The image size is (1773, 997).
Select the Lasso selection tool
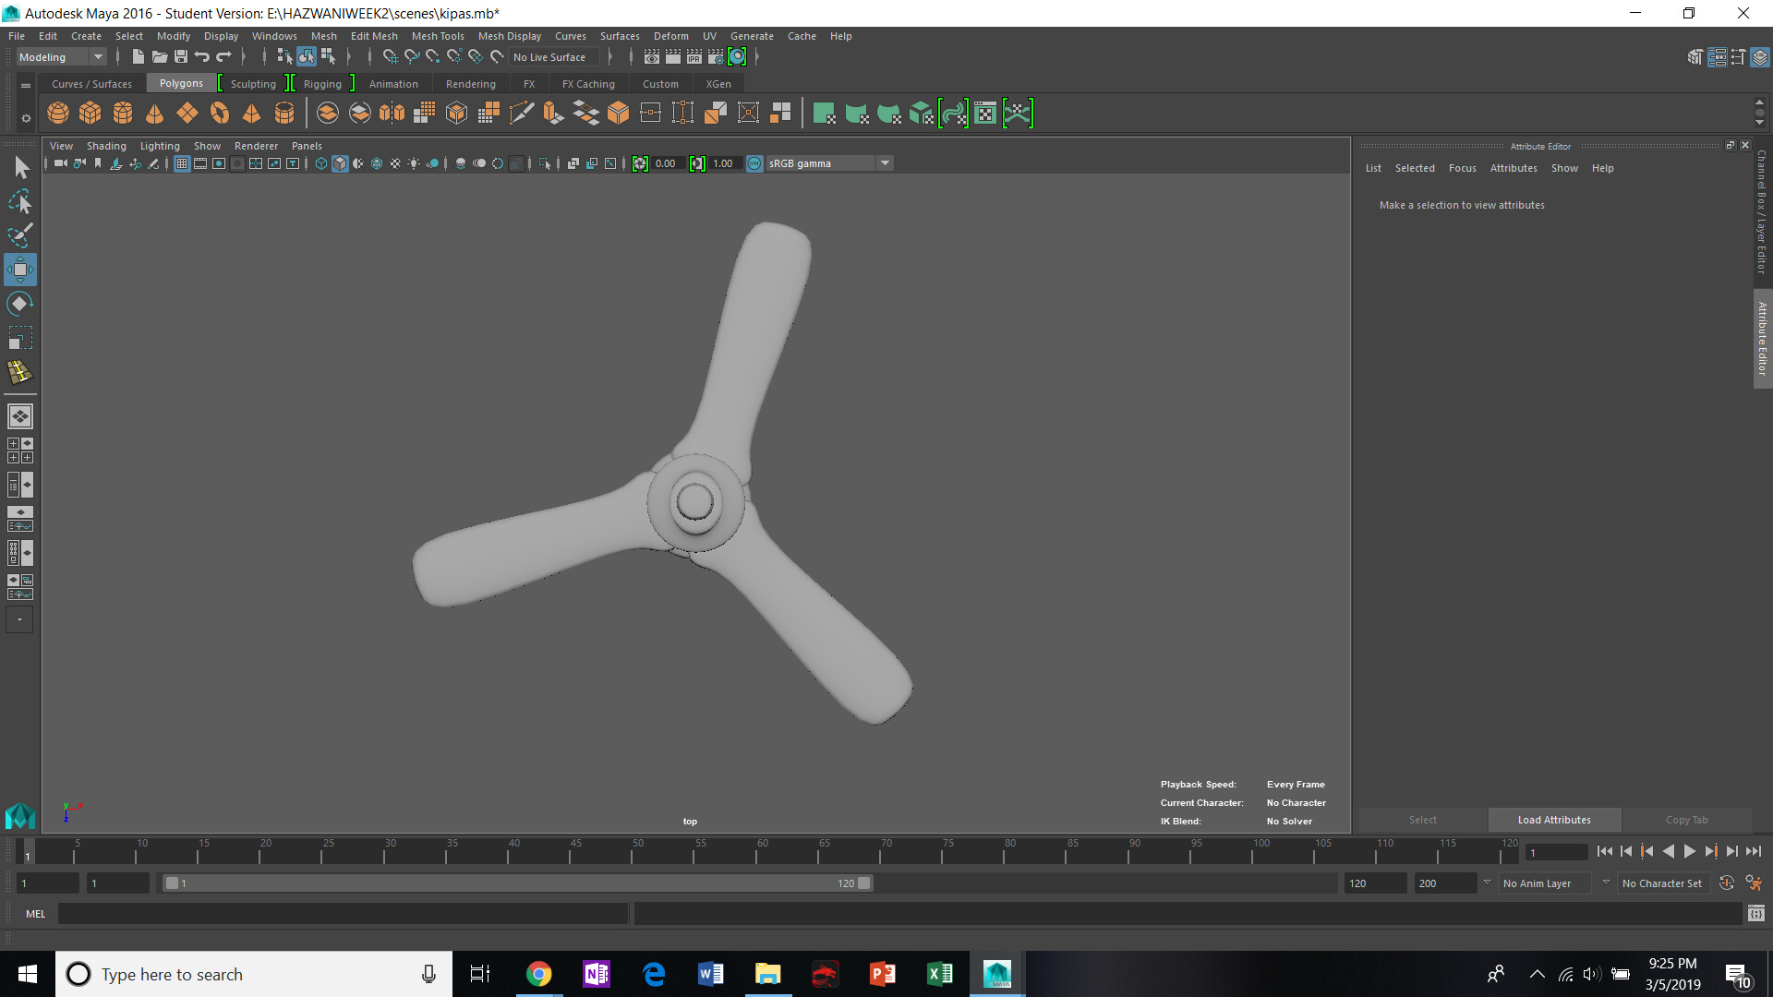(19, 201)
